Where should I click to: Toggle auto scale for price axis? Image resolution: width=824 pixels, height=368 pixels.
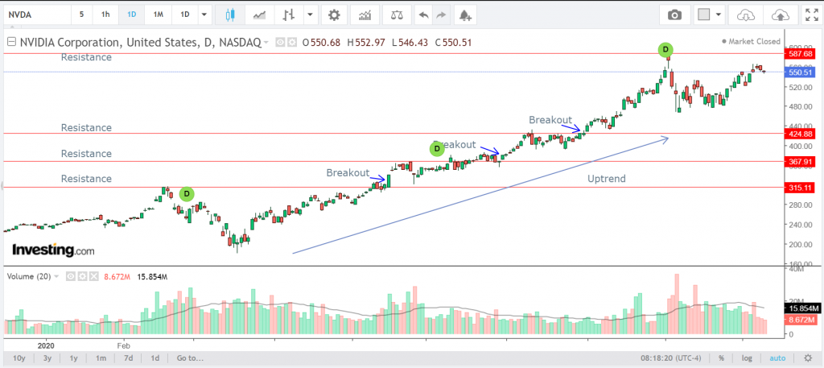[x=777, y=358]
